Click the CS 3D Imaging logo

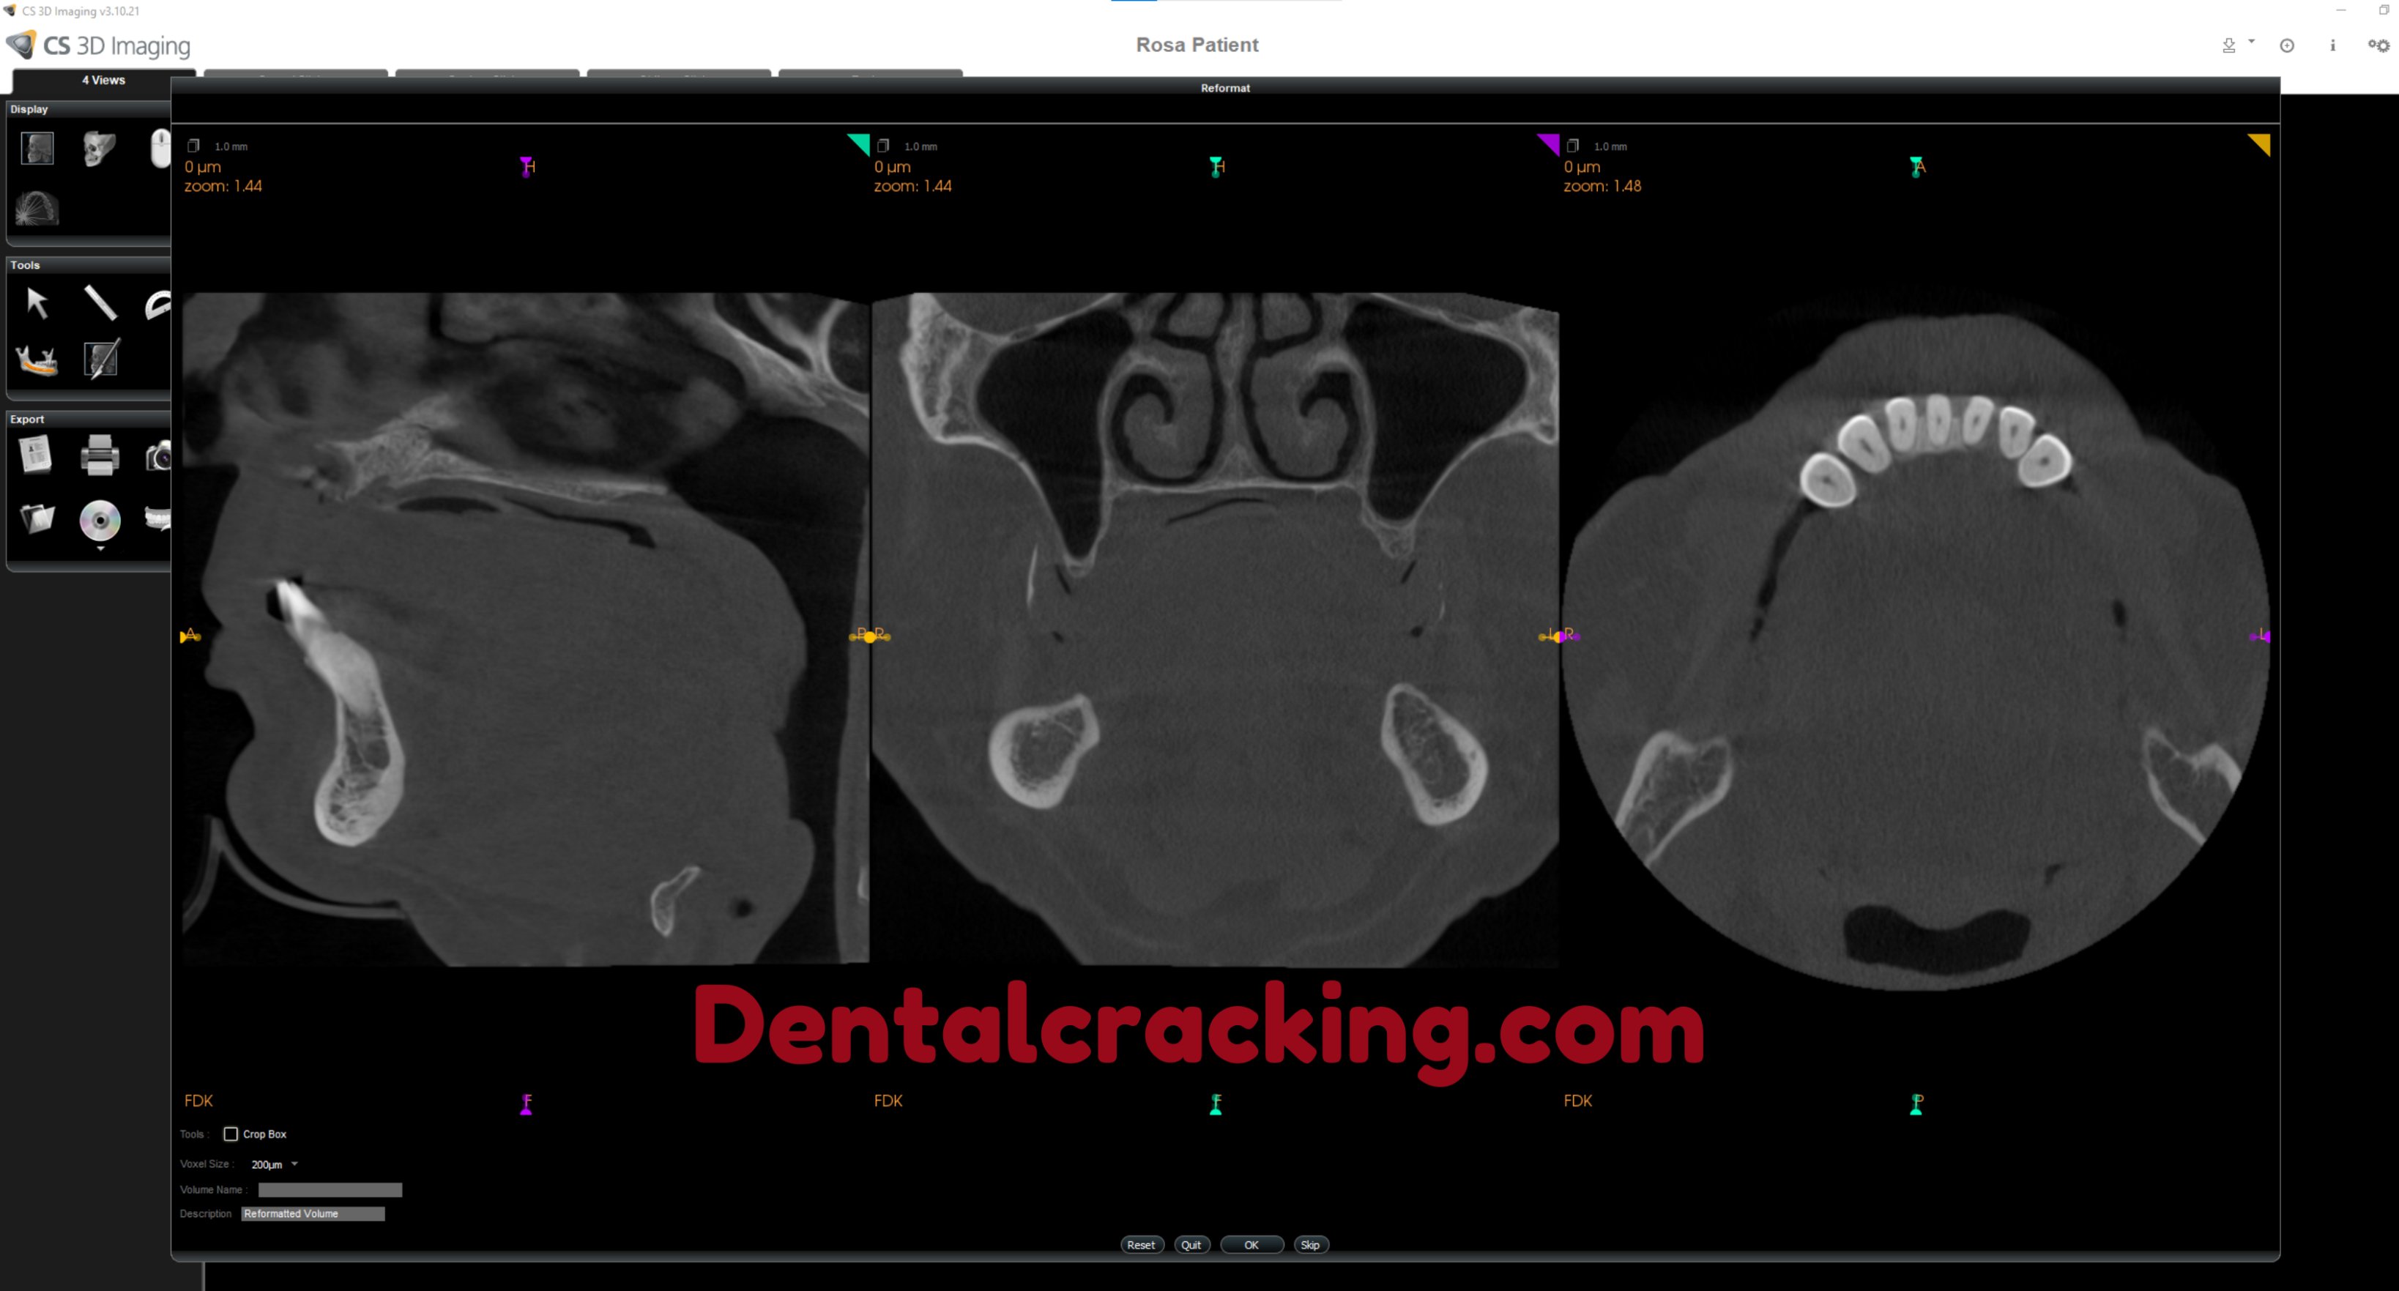coord(99,45)
